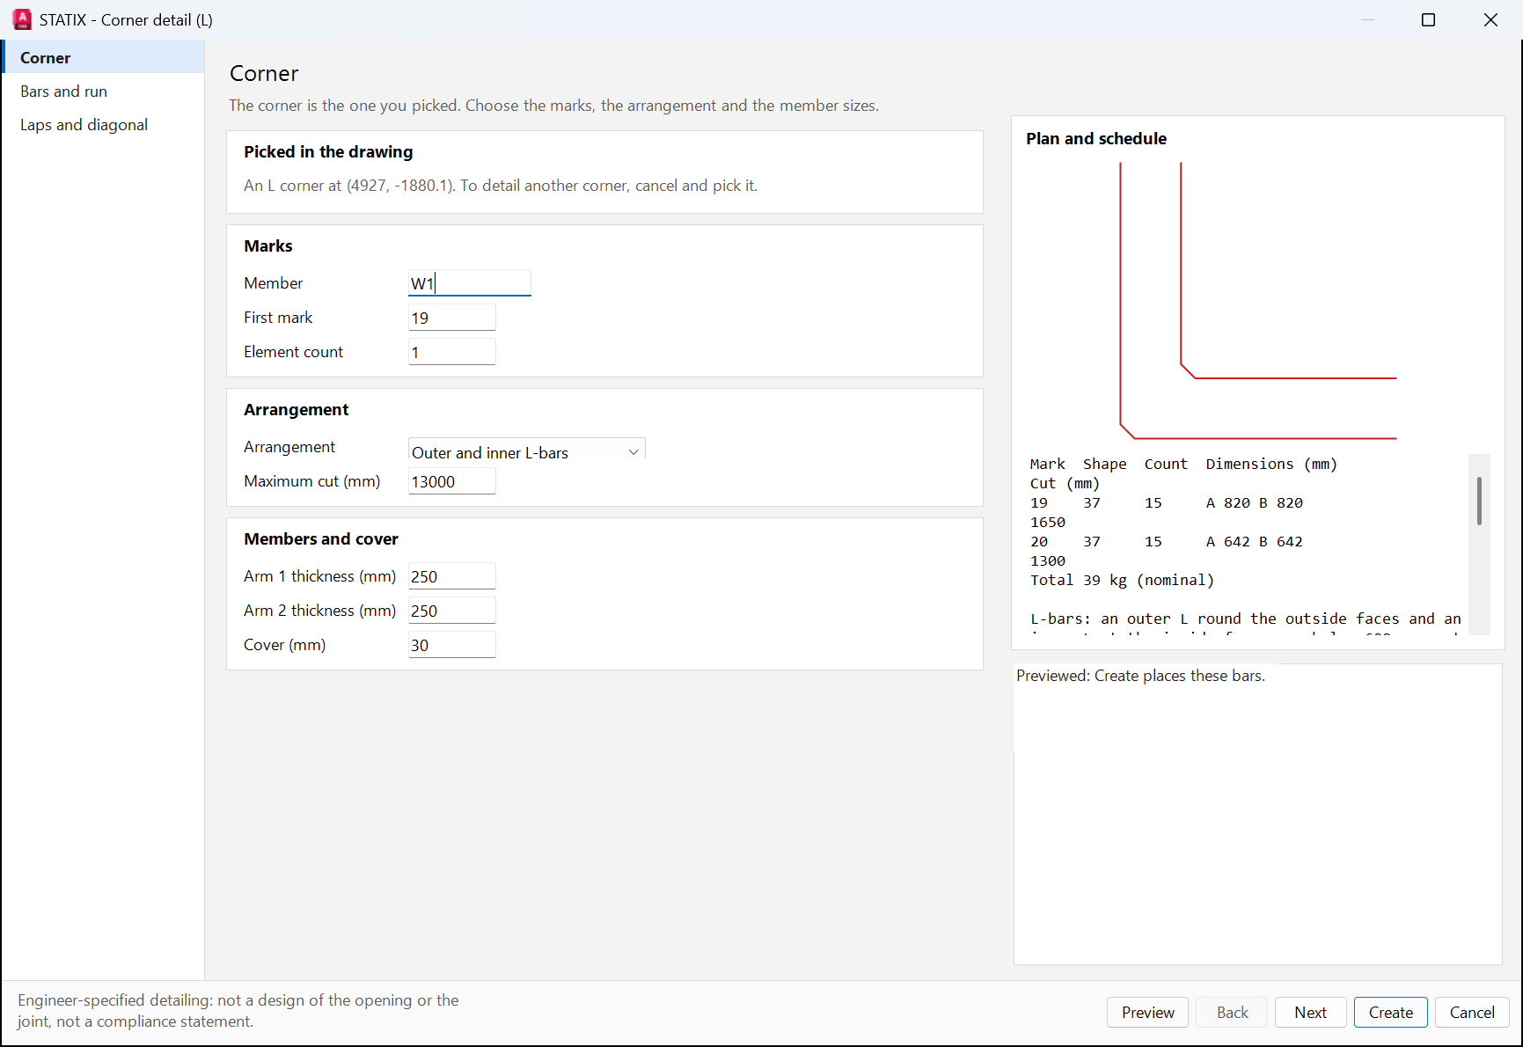Click the Preview button
The width and height of the screenshot is (1523, 1047).
[1147, 1013]
